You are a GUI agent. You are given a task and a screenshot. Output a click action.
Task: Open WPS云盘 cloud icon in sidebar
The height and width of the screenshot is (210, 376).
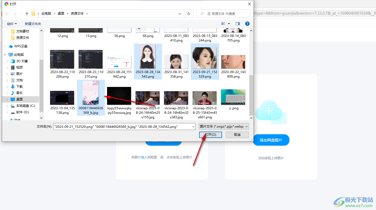[x=11, y=46]
